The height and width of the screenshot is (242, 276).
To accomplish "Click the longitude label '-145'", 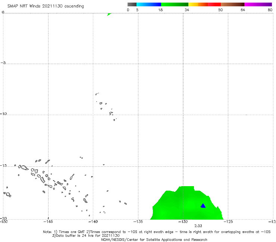I will pyautogui.click(x=48, y=222).
